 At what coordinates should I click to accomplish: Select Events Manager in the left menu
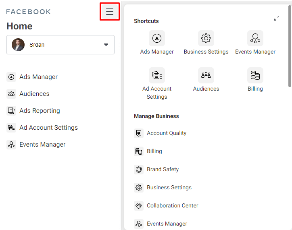[x=42, y=145]
